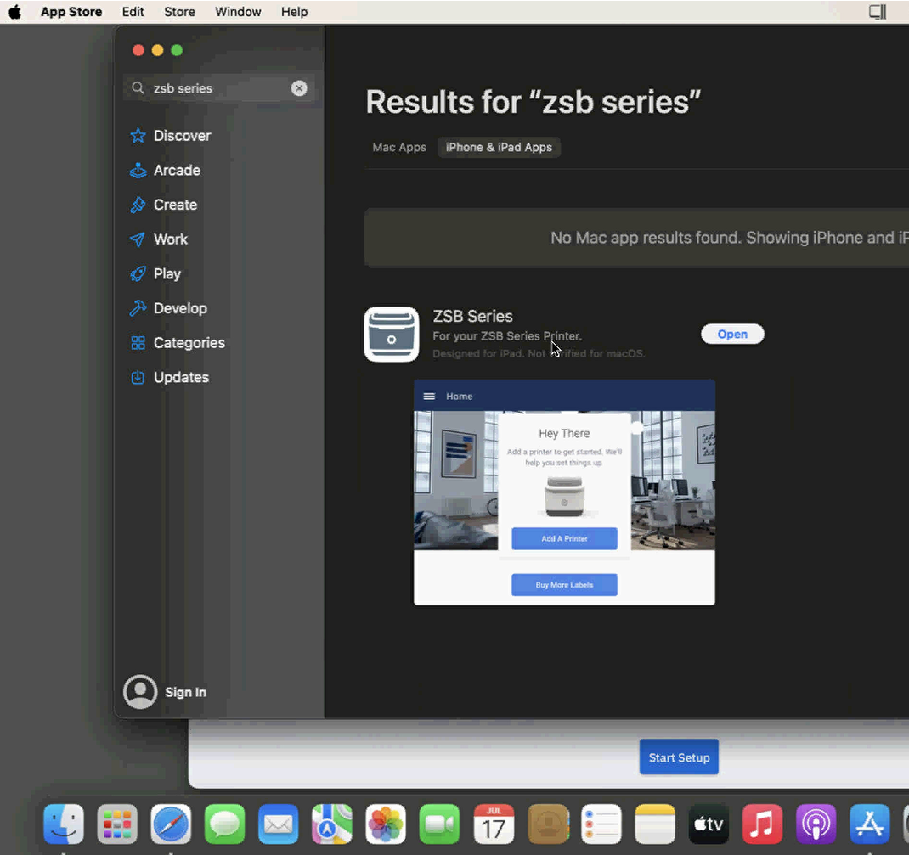
Task: Open the Help menu
Action: click(294, 12)
